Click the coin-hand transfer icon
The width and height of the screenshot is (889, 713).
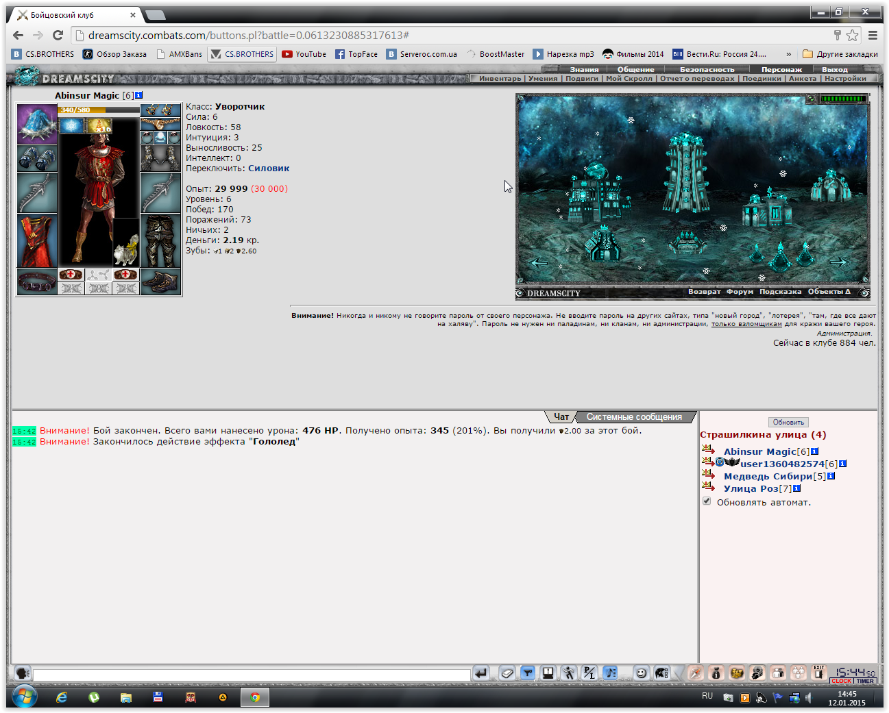click(757, 673)
